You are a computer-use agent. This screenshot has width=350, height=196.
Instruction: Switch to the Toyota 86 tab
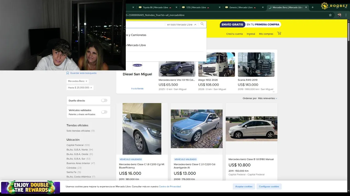pos(157,7)
